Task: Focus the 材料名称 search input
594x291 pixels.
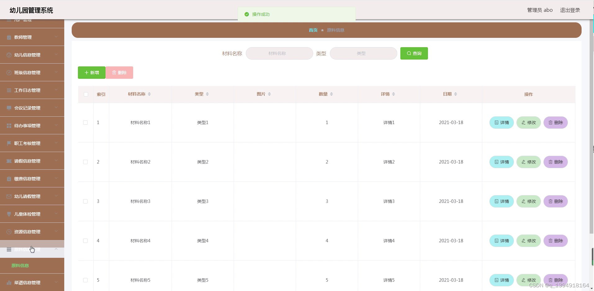Action: (279, 53)
